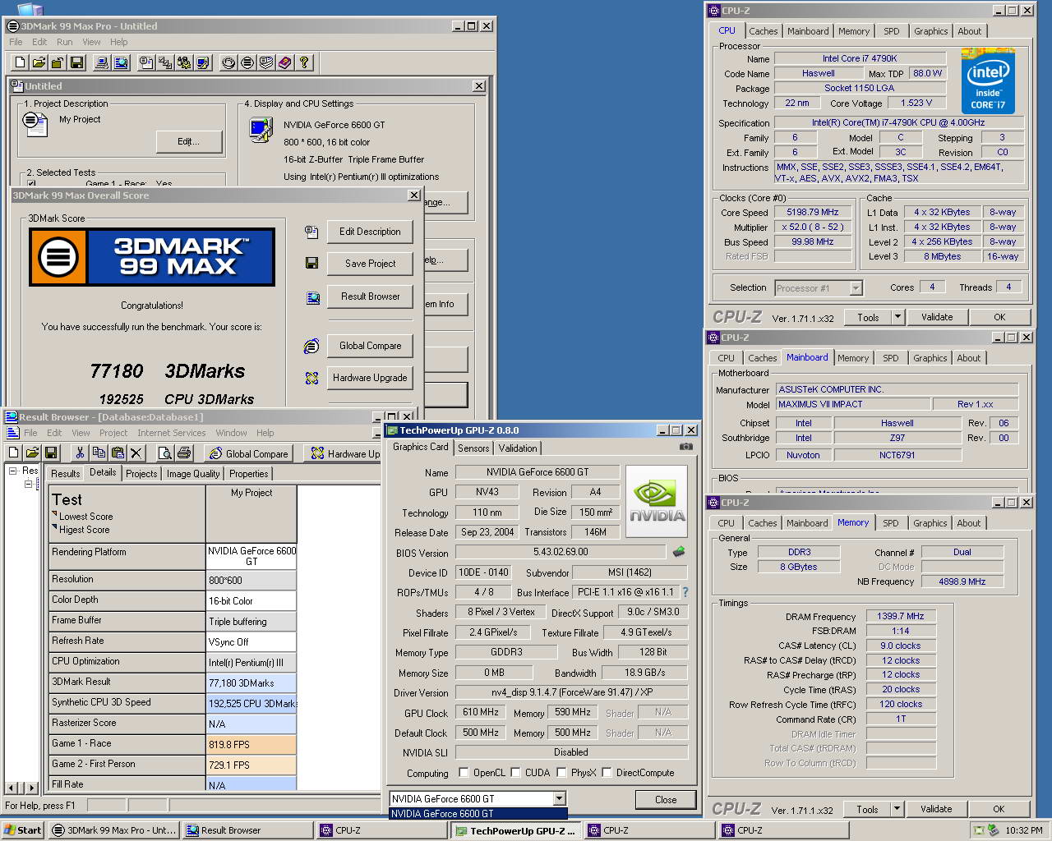
Task: Open the Tools dropdown arrow in top CPU-Z window
Action: 897,317
